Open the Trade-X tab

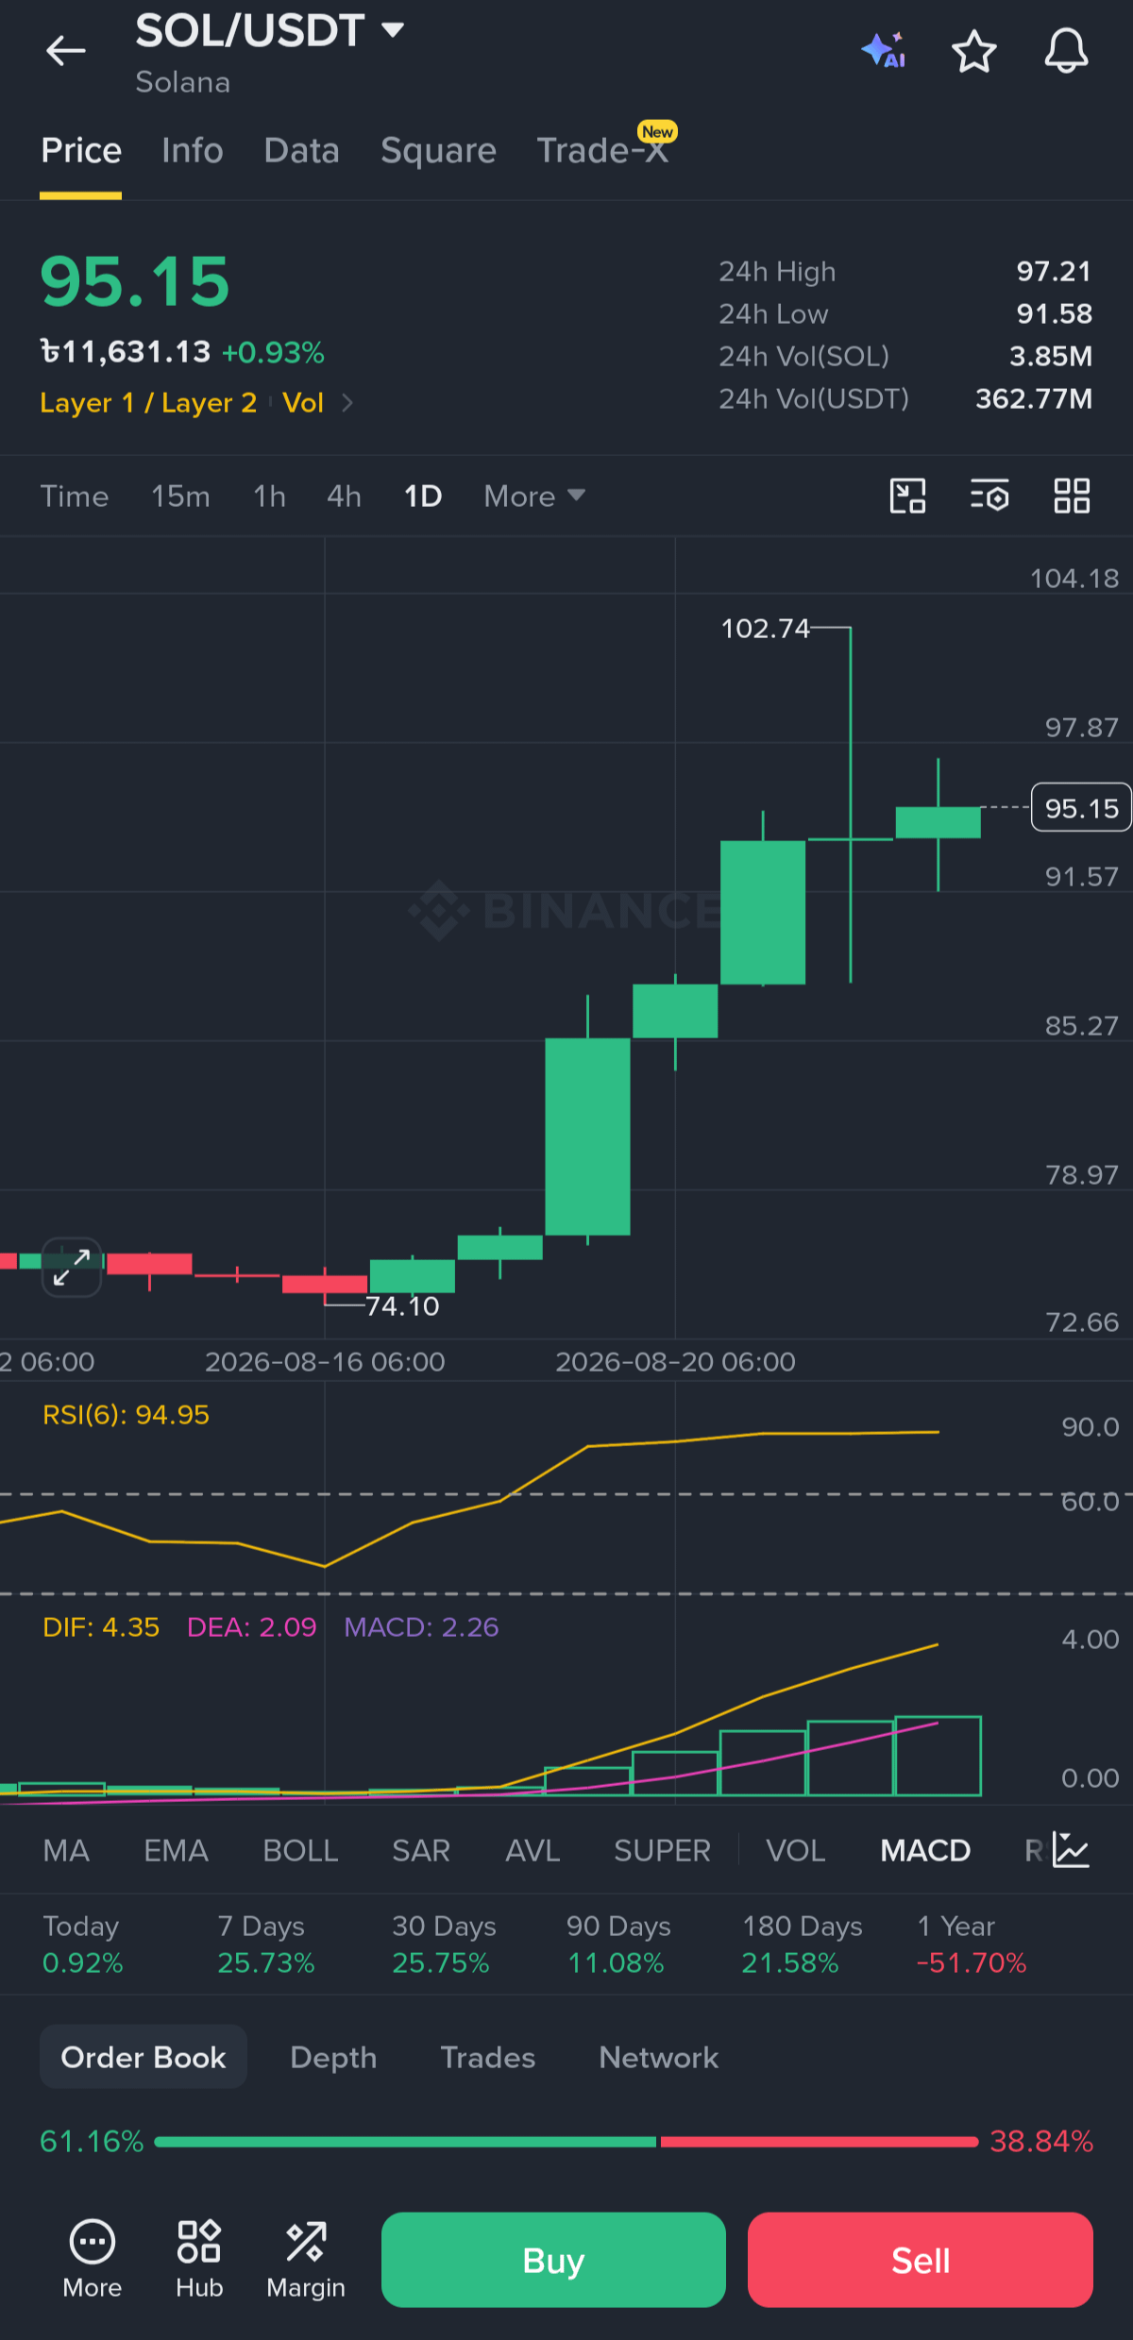(604, 149)
